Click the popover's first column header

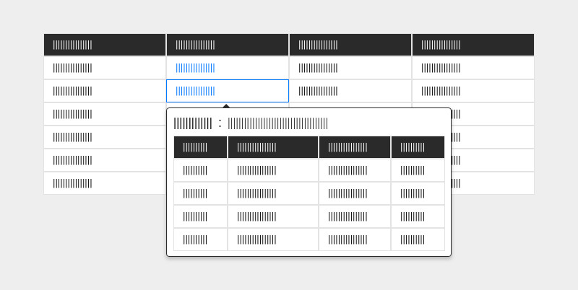[x=195, y=147]
